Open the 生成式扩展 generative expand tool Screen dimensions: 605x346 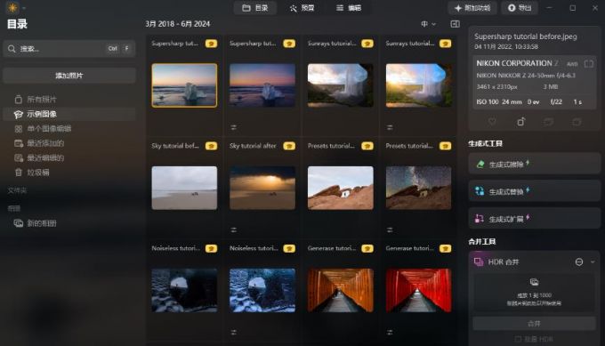pyautogui.click(x=535, y=219)
